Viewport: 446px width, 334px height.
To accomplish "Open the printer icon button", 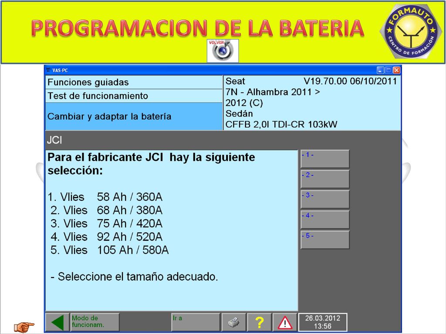I will [x=233, y=322].
